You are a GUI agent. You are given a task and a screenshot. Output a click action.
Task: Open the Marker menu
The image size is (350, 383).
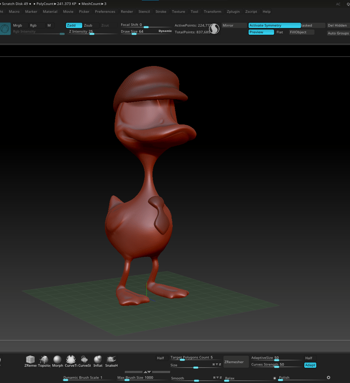[31, 11]
